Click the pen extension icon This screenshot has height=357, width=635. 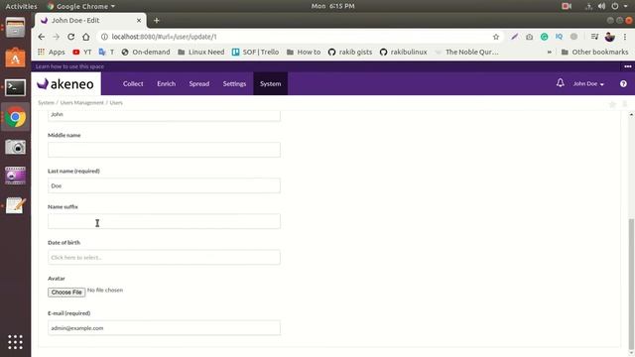[x=514, y=37]
